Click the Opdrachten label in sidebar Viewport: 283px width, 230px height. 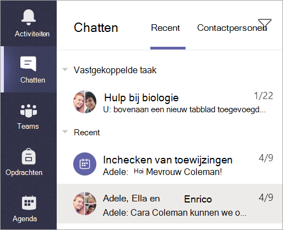pos(24,173)
